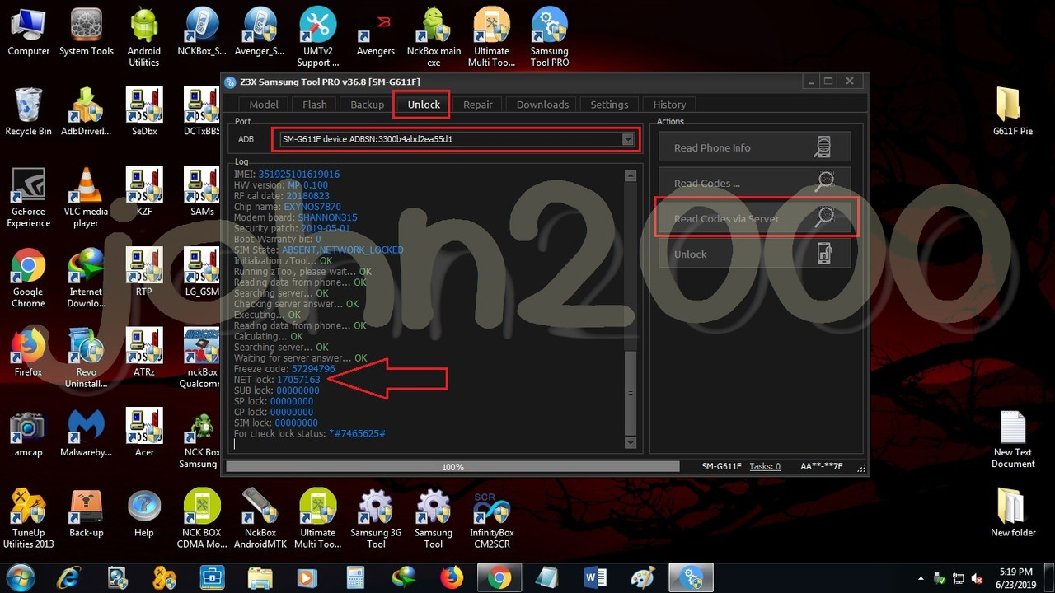Open the Model tab
The width and height of the screenshot is (1055, 593).
click(x=264, y=105)
